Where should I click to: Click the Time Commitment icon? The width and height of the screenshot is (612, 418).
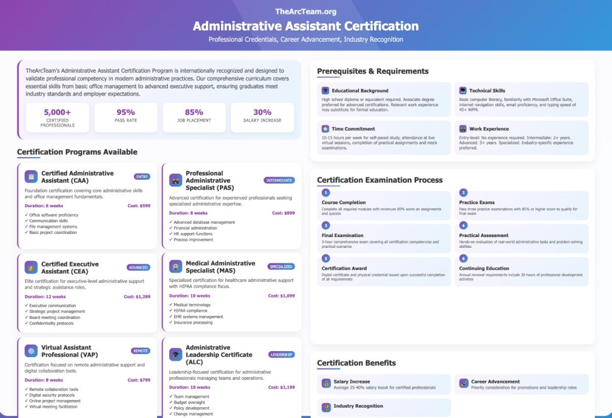[x=326, y=129]
